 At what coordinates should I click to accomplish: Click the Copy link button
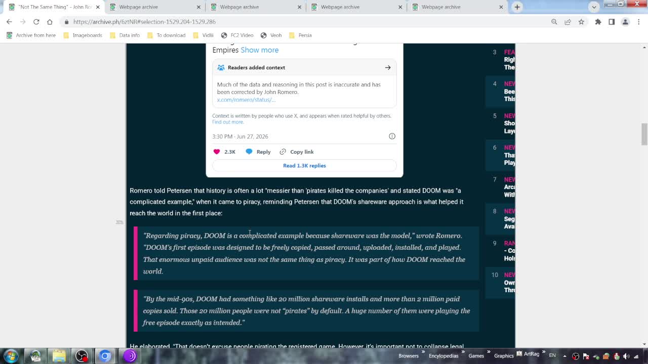(x=297, y=152)
